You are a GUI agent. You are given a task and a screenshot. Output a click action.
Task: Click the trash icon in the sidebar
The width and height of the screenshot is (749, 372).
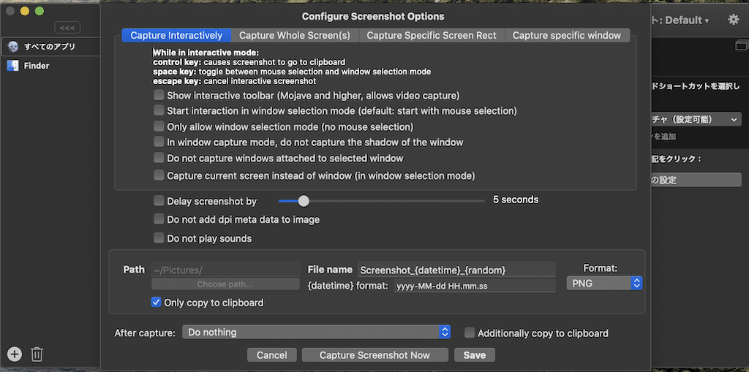point(37,354)
